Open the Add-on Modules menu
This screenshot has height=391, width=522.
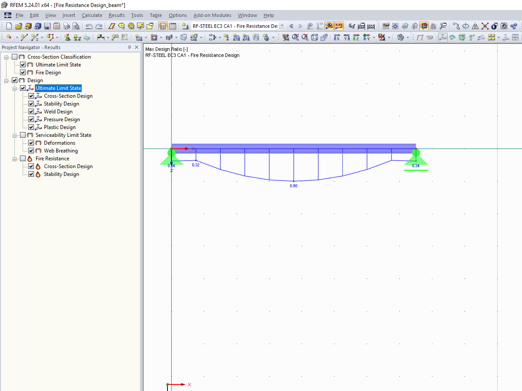(212, 15)
